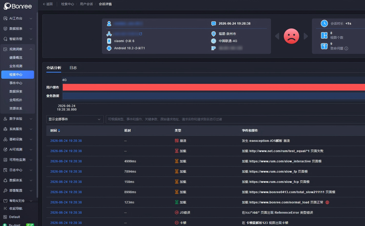The image size is (365, 226).
Task: Open the 显示全部事件 dropdown
Action: 75,119
